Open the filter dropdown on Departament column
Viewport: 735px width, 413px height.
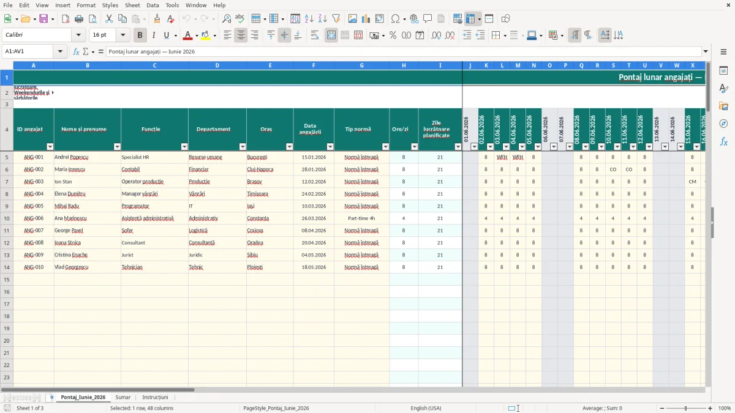[243, 147]
